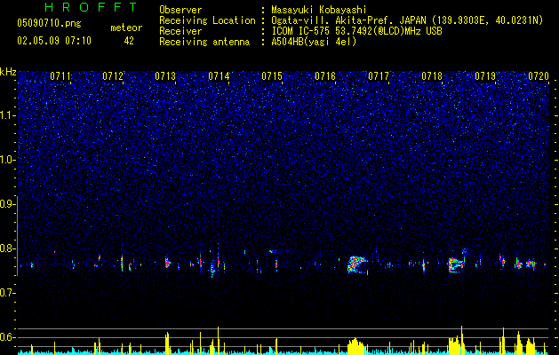The width and height of the screenshot is (559, 355).
Task: Select the file name 05090710.png
Action: [49, 23]
